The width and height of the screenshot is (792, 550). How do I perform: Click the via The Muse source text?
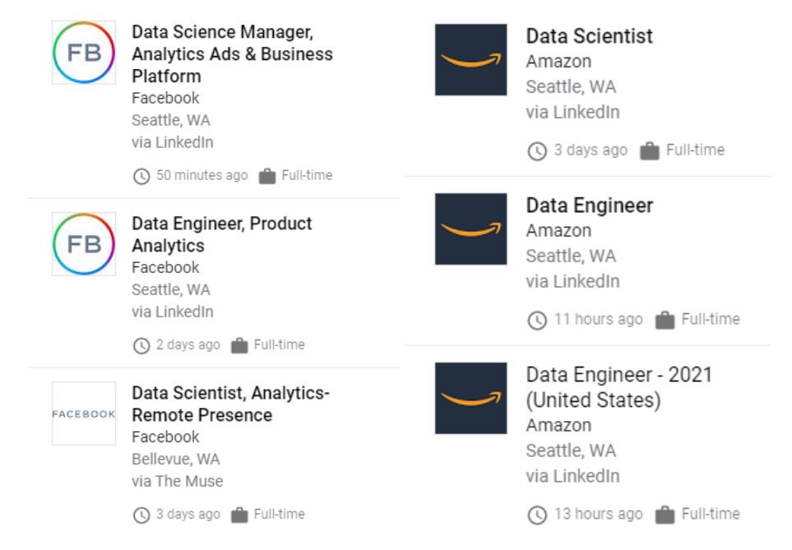[x=178, y=481]
